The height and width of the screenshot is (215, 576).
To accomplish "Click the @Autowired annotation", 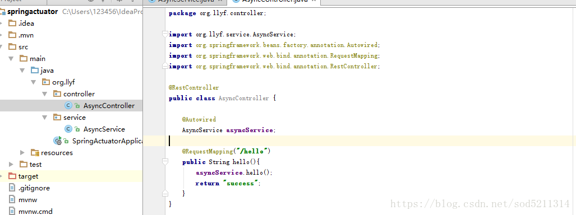I will (x=199, y=120).
